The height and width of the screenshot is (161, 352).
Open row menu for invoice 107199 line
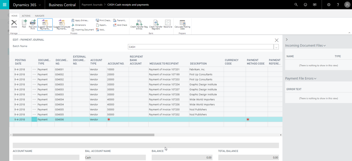34,74
